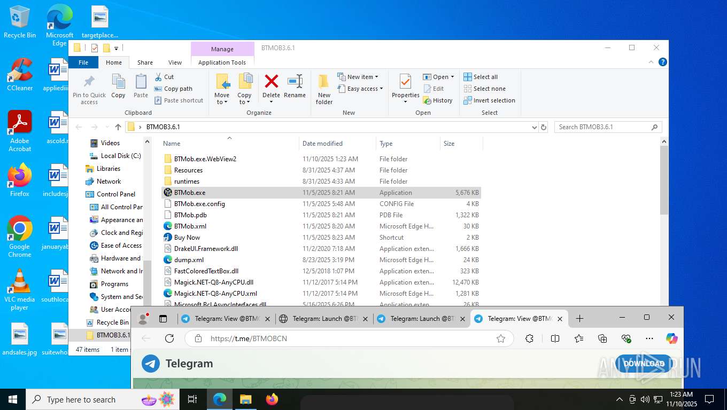Switch to the Share ribbon tab
The image size is (727, 410).
pos(145,62)
